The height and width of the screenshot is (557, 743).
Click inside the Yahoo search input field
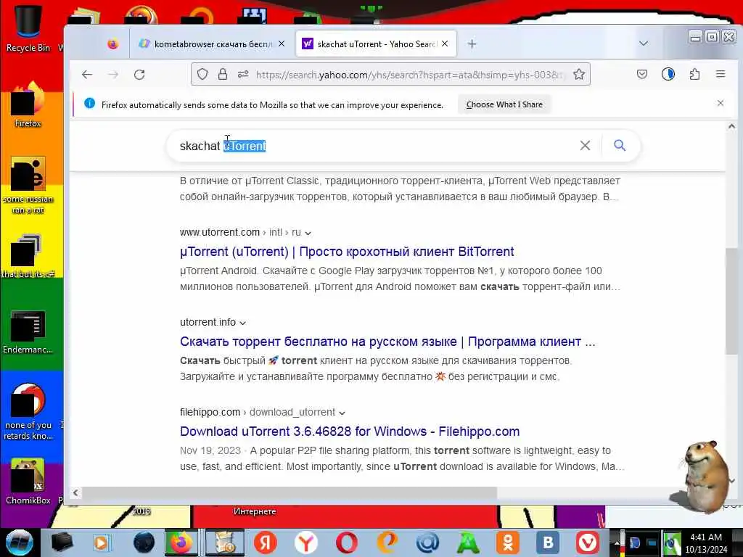[374, 145]
